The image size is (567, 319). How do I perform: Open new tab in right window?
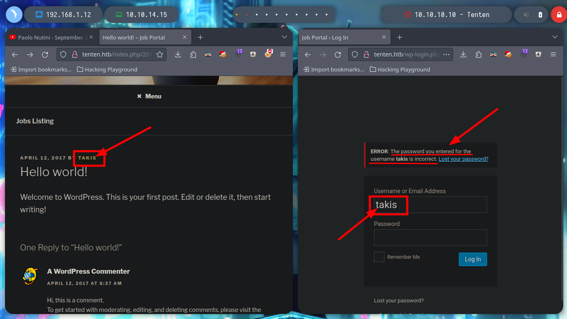click(x=399, y=37)
